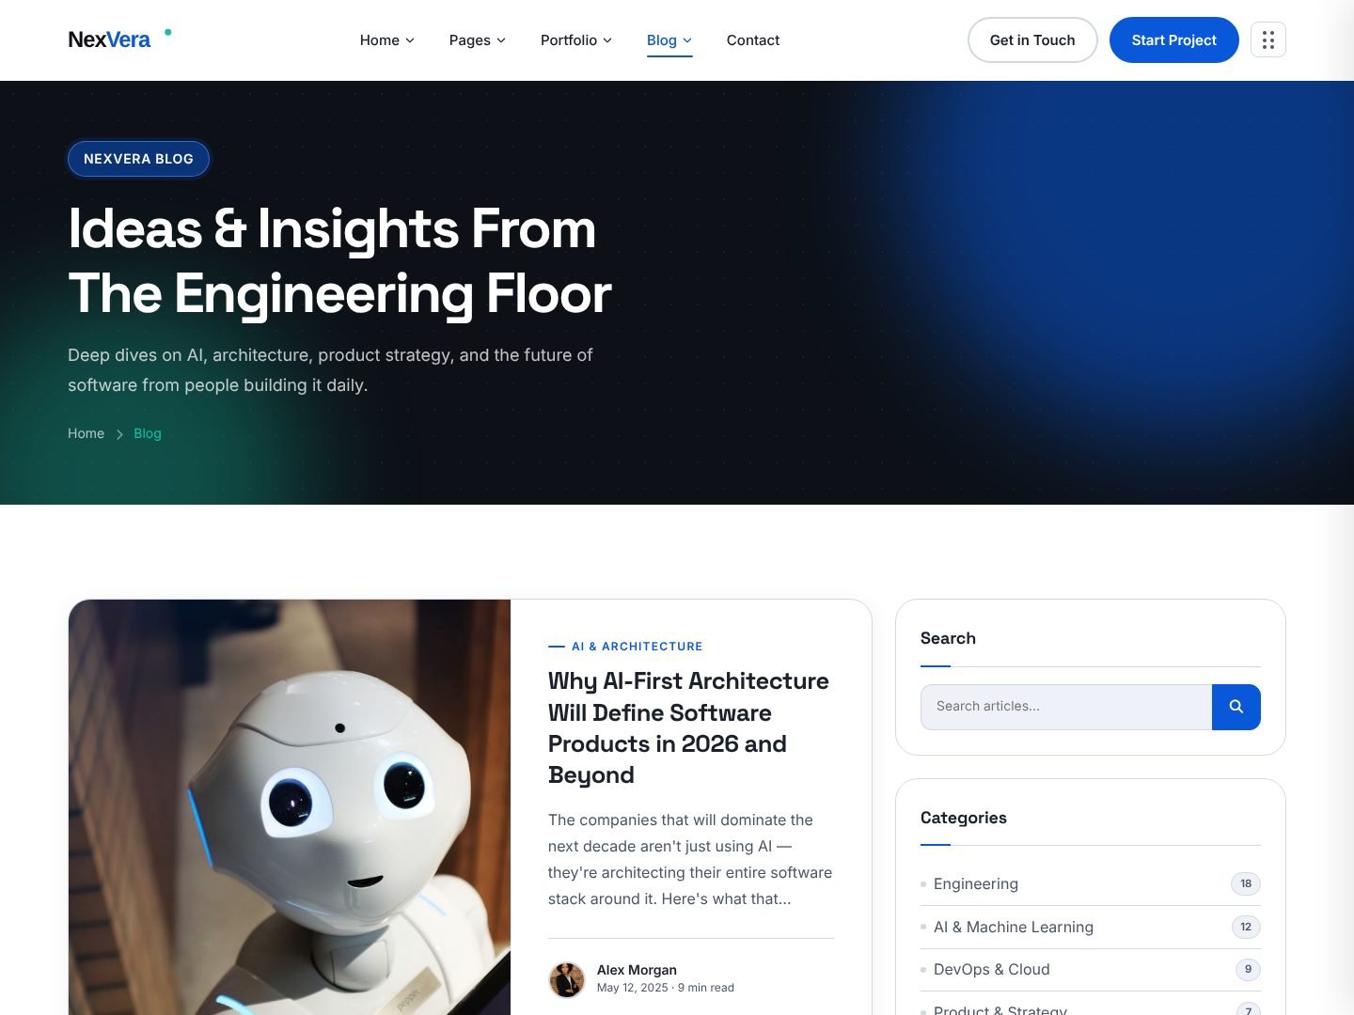Expand the Portfolio dropdown menu
Screen dimensions: 1354x1015
(x=575, y=39)
